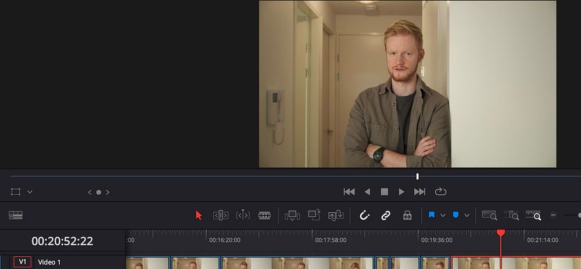Select the arrow Selection Mode tool
The image size is (581, 269).
(x=199, y=216)
